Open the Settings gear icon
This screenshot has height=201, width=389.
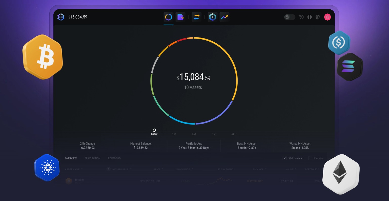318,17
